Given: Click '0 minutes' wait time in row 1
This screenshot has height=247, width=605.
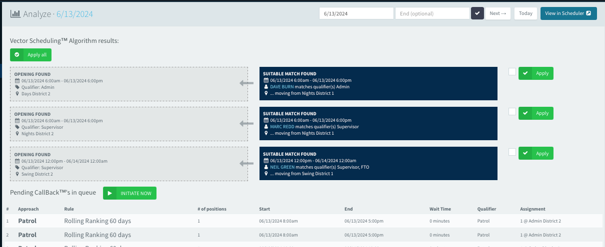Looking at the screenshot, I should point(439,221).
